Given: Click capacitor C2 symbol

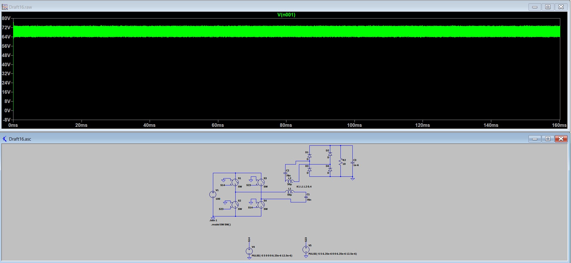Looking at the screenshot, I should click(285, 173).
